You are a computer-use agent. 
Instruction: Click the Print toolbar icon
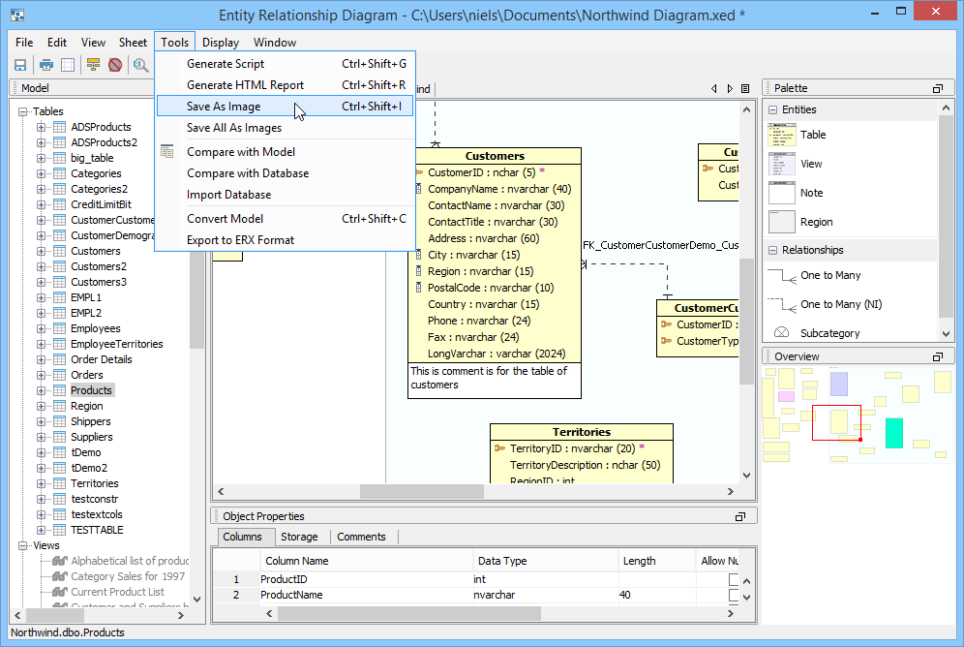tap(46, 65)
